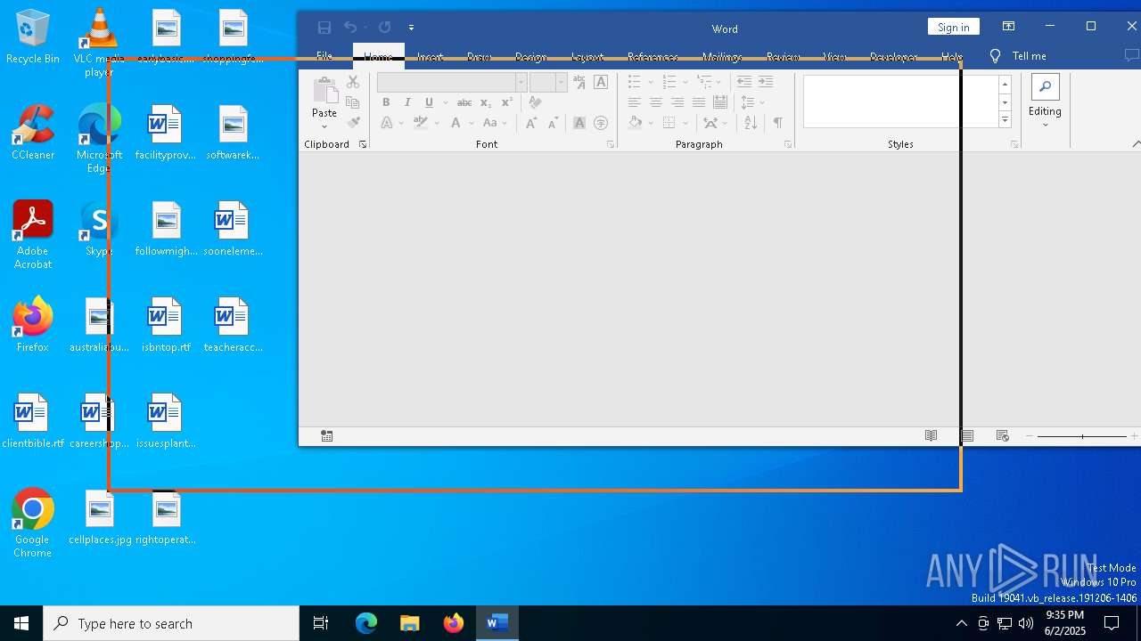Click the Paste clipboard icon
This screenshot has width=1141, height=641.
click(x=324, y=91)
